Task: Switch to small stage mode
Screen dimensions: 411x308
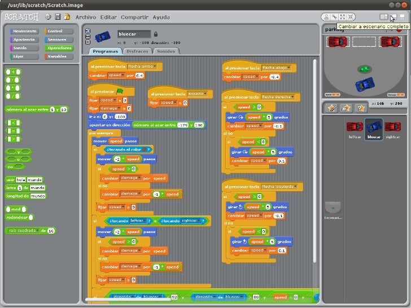Action: (x=384, y=17)
